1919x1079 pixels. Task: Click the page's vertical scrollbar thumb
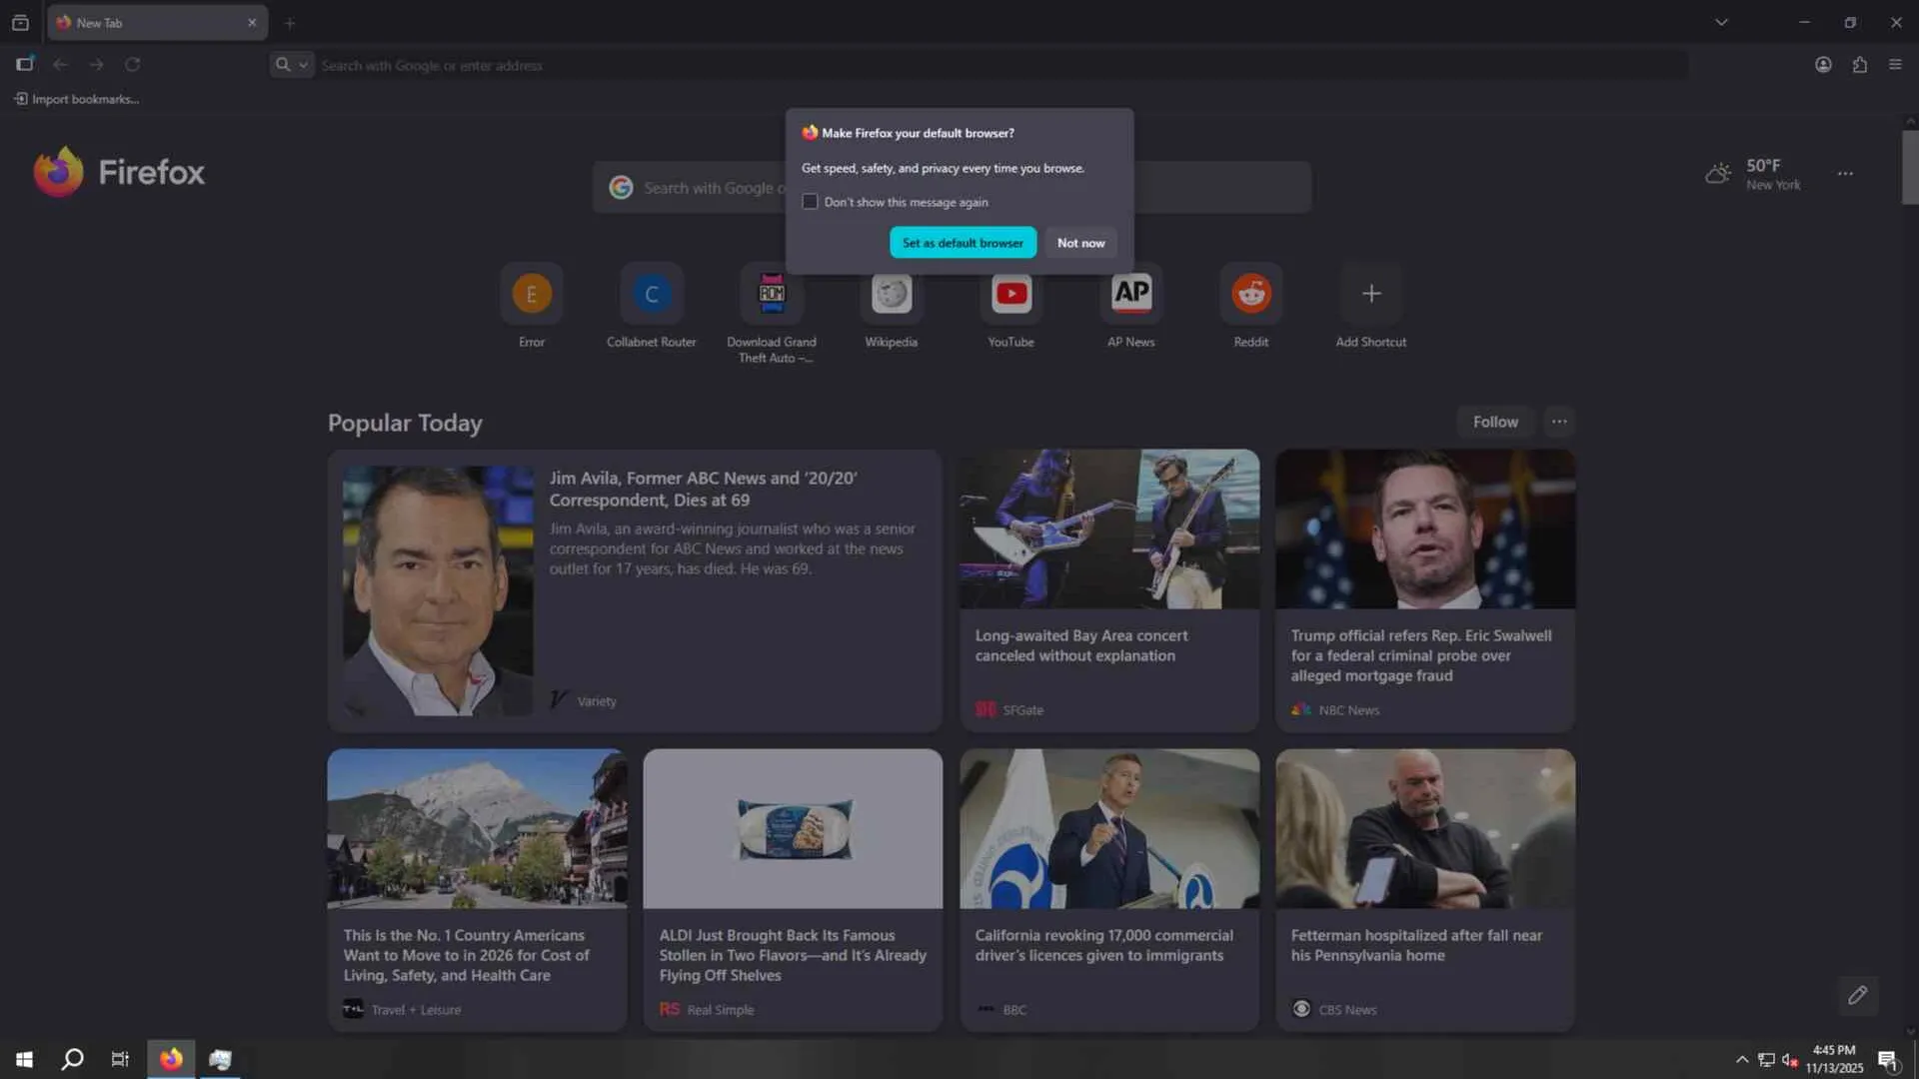click(1910, 166)
